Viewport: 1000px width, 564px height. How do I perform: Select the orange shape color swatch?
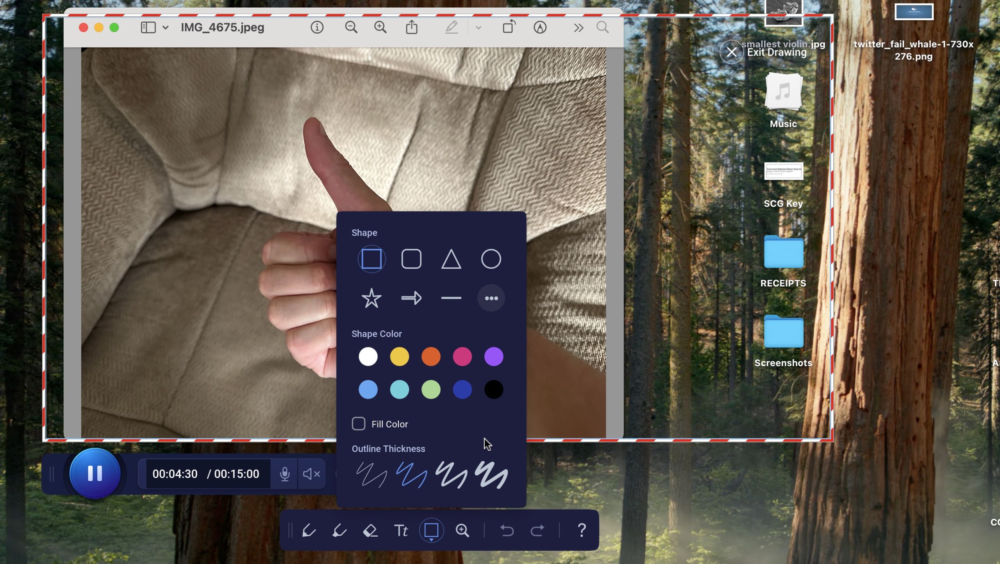tap(431, 356)
